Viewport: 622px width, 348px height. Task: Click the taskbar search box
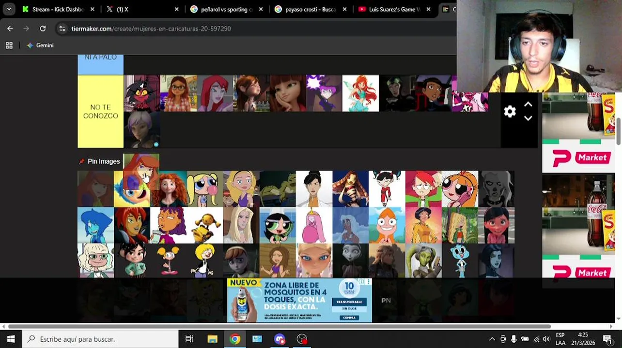(100, 339)
